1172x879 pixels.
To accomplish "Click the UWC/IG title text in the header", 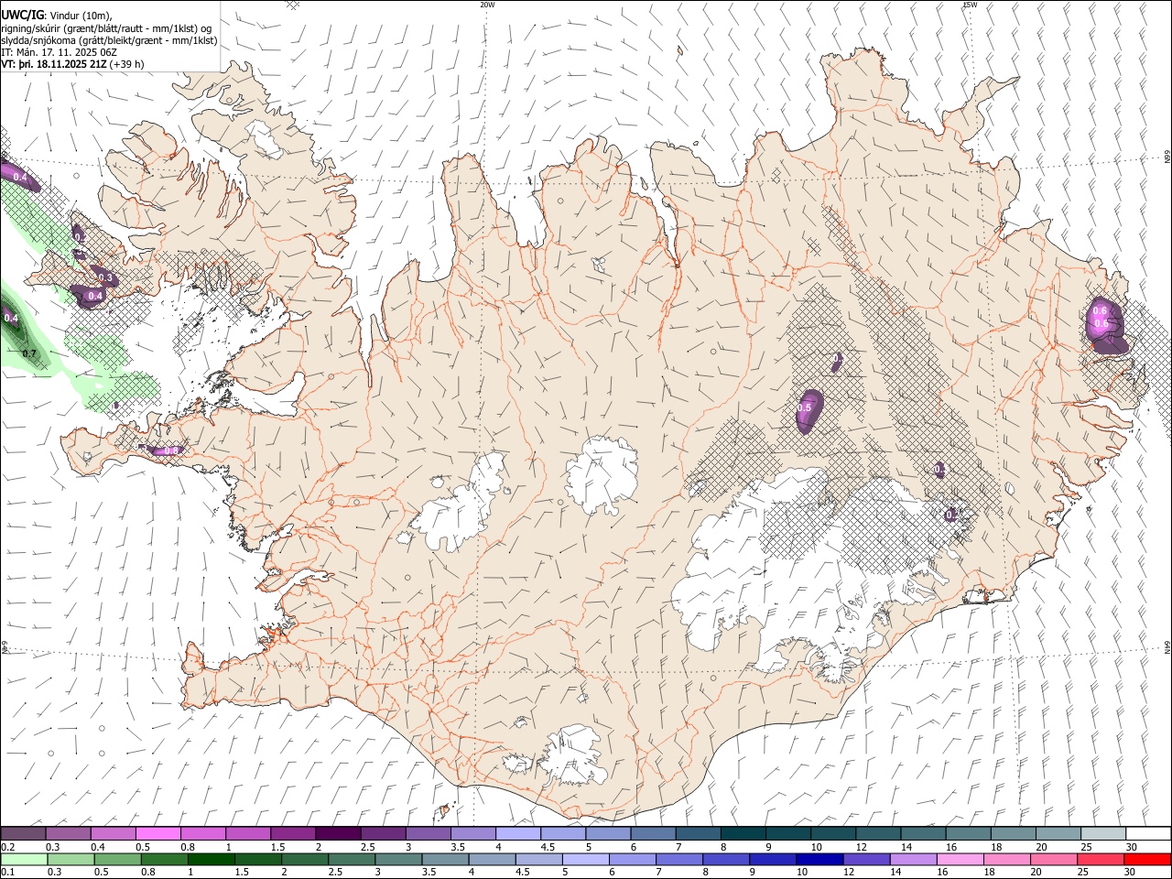I will click(x=22, y=15).
